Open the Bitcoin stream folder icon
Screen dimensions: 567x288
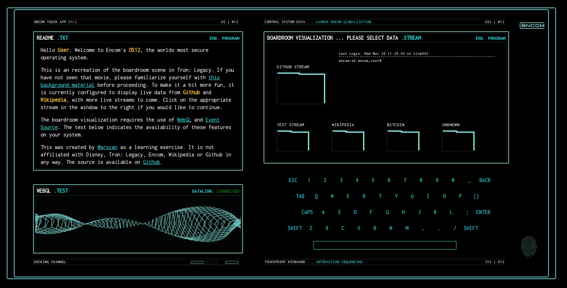point(403,141)
